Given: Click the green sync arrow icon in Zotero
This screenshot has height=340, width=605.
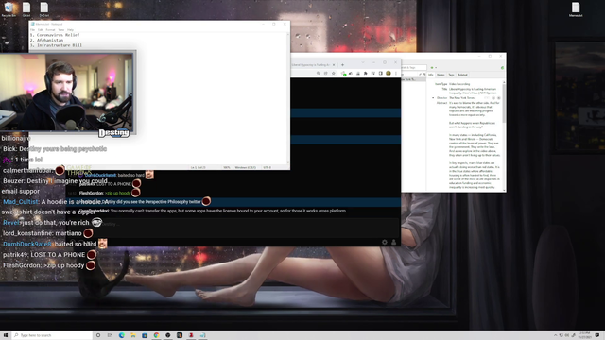Looking at the screenshot, I should tap(432, 67).
